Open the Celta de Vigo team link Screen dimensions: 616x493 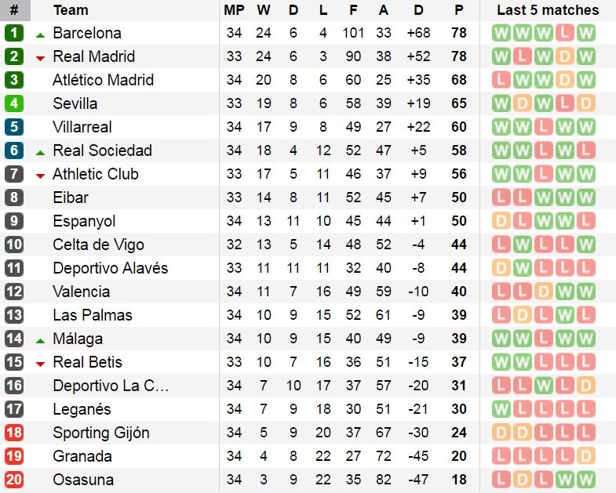pyautogui.click(x=98, y=245)
